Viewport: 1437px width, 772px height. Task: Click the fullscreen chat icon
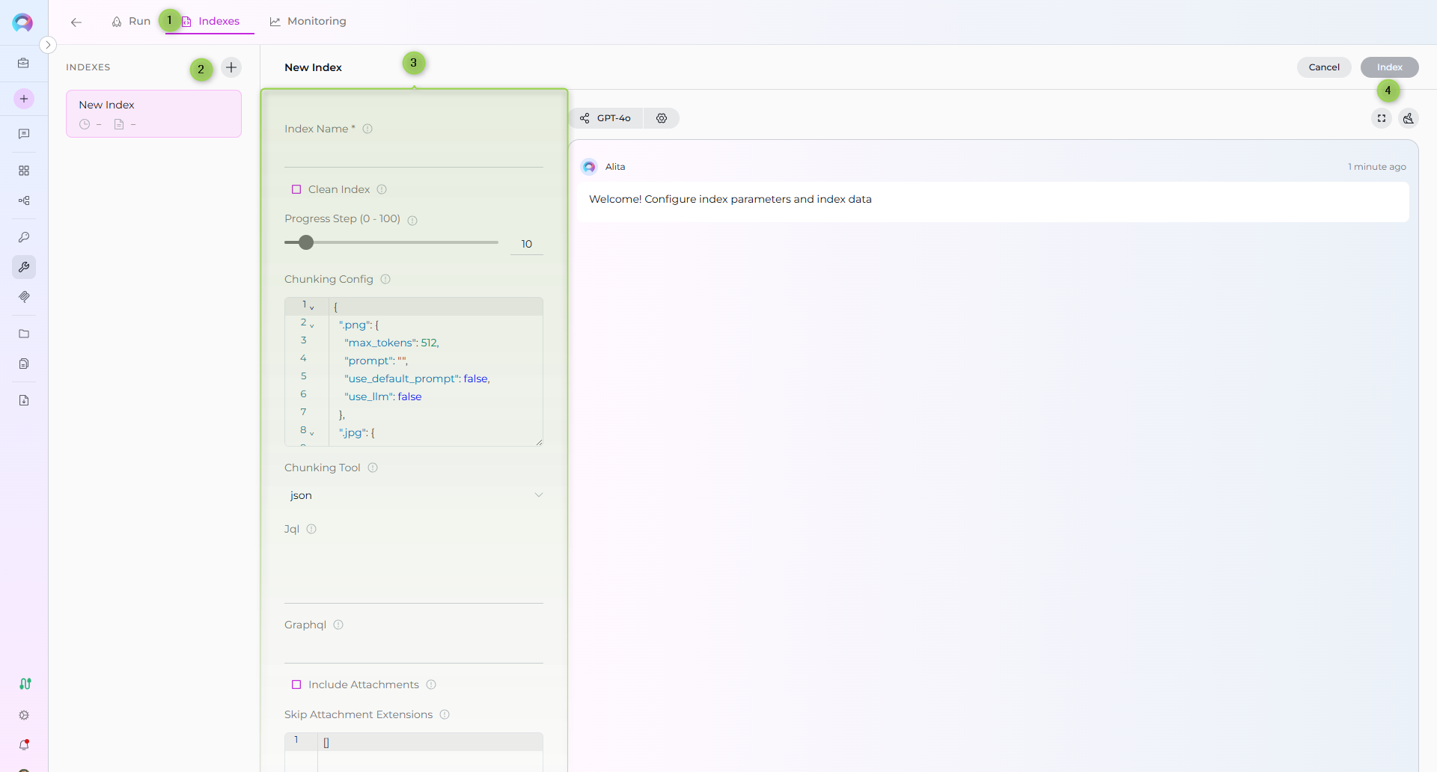click(1382, 118)
